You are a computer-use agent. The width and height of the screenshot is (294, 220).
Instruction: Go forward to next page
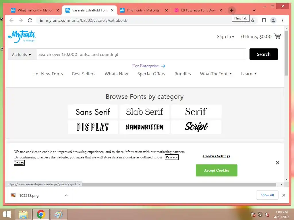point(21,20)
